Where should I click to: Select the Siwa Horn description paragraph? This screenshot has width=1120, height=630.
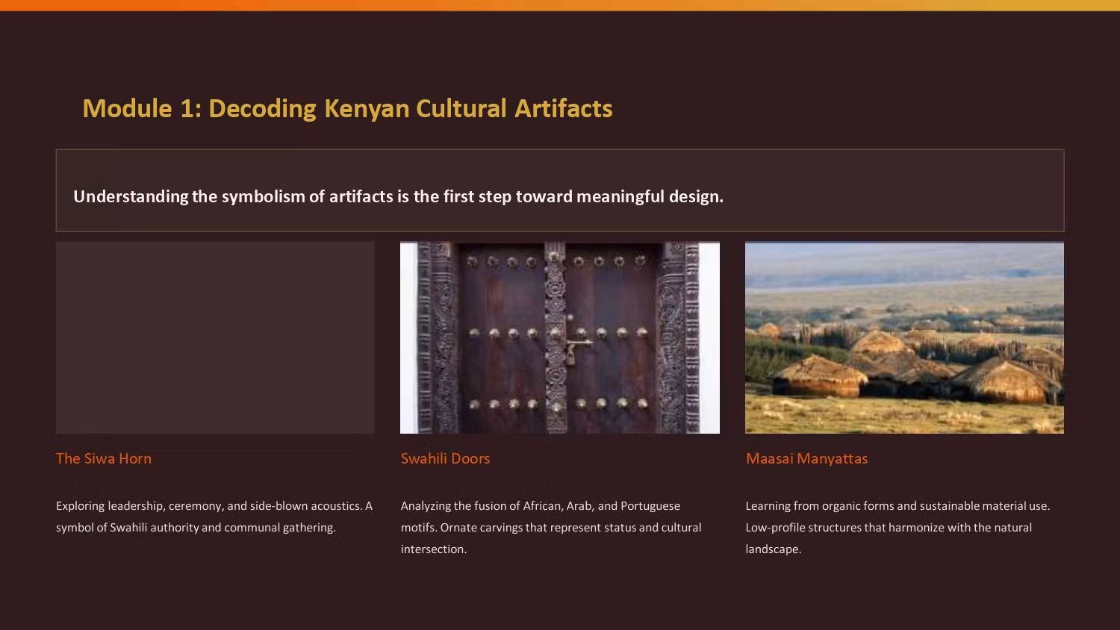click(214, 517)
